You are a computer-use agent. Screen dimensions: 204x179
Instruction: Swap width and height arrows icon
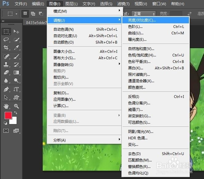tap(190, 14)
